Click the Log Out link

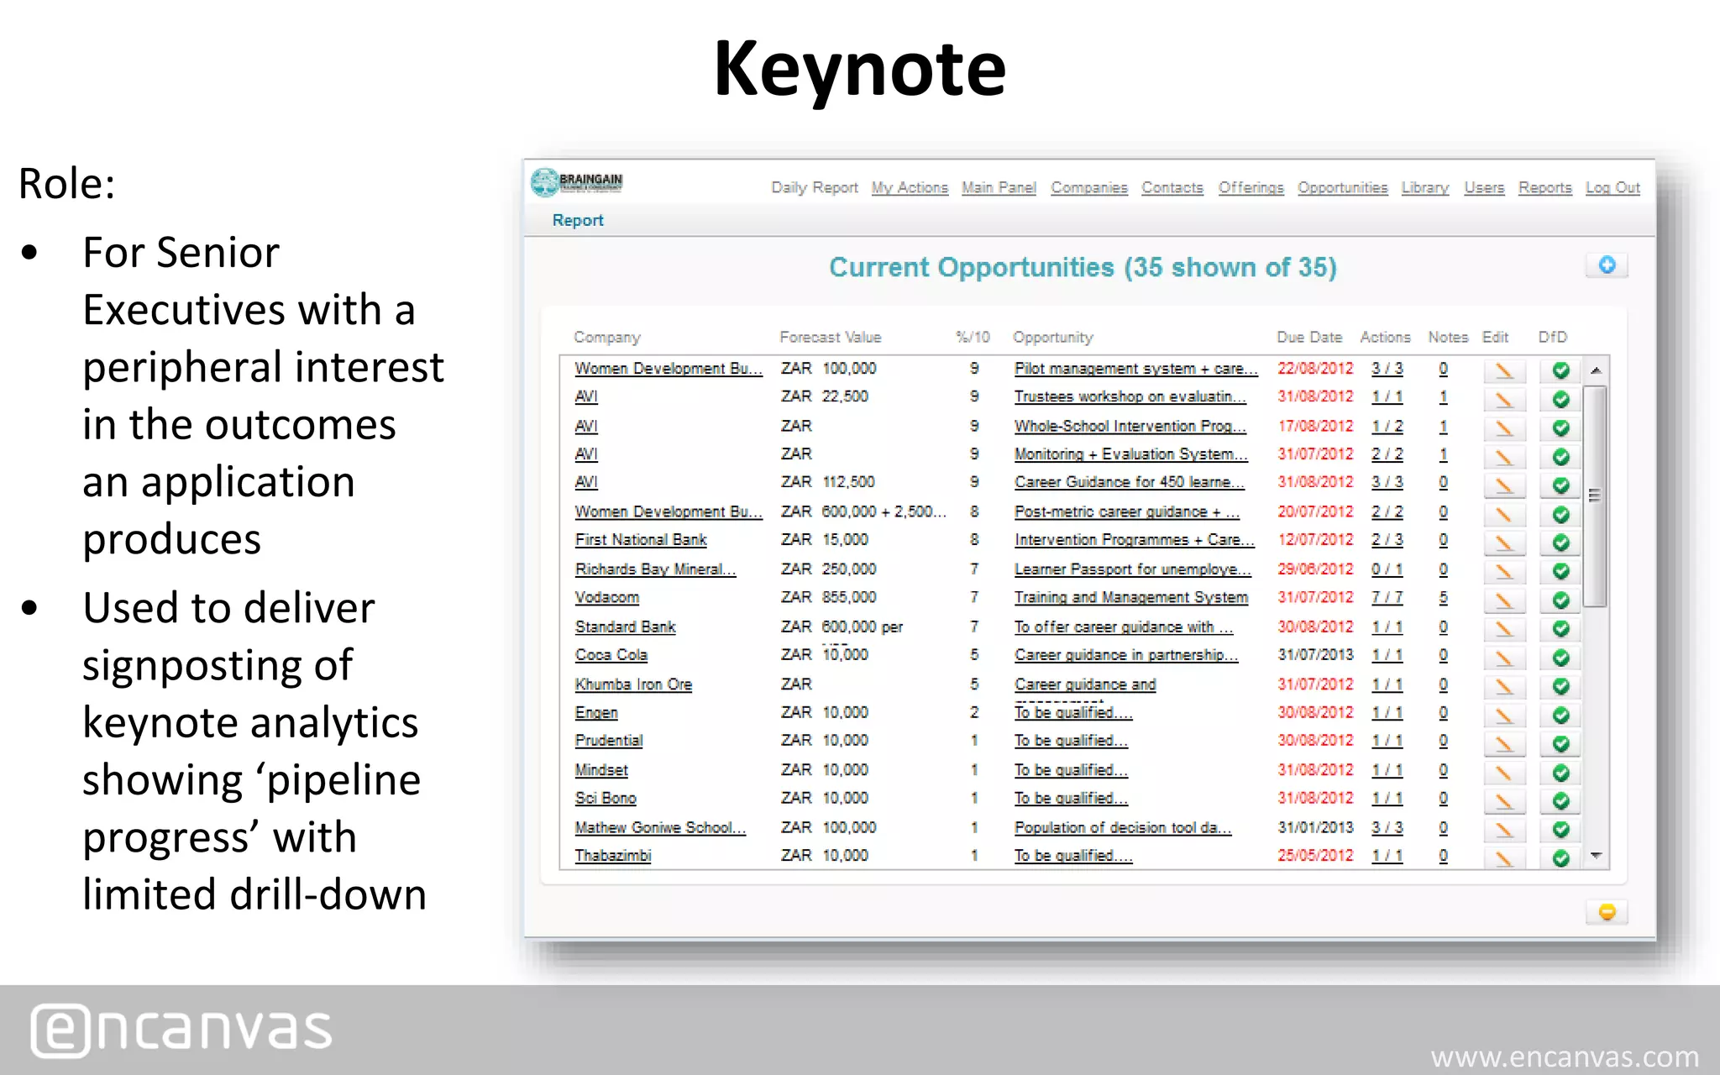pyautogui.click(x=1612, y=188)
